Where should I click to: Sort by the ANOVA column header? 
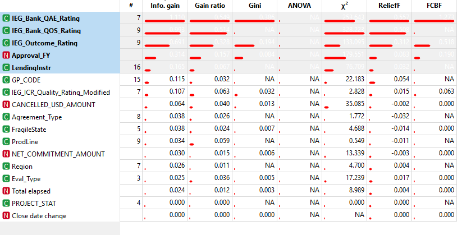tap(299, 6)
